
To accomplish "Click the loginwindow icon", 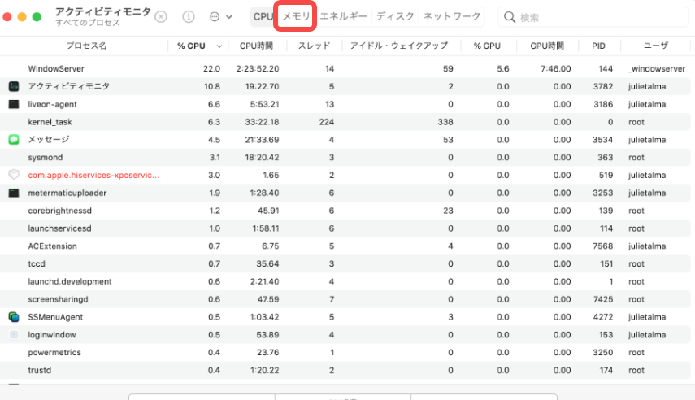I will 14,335.
